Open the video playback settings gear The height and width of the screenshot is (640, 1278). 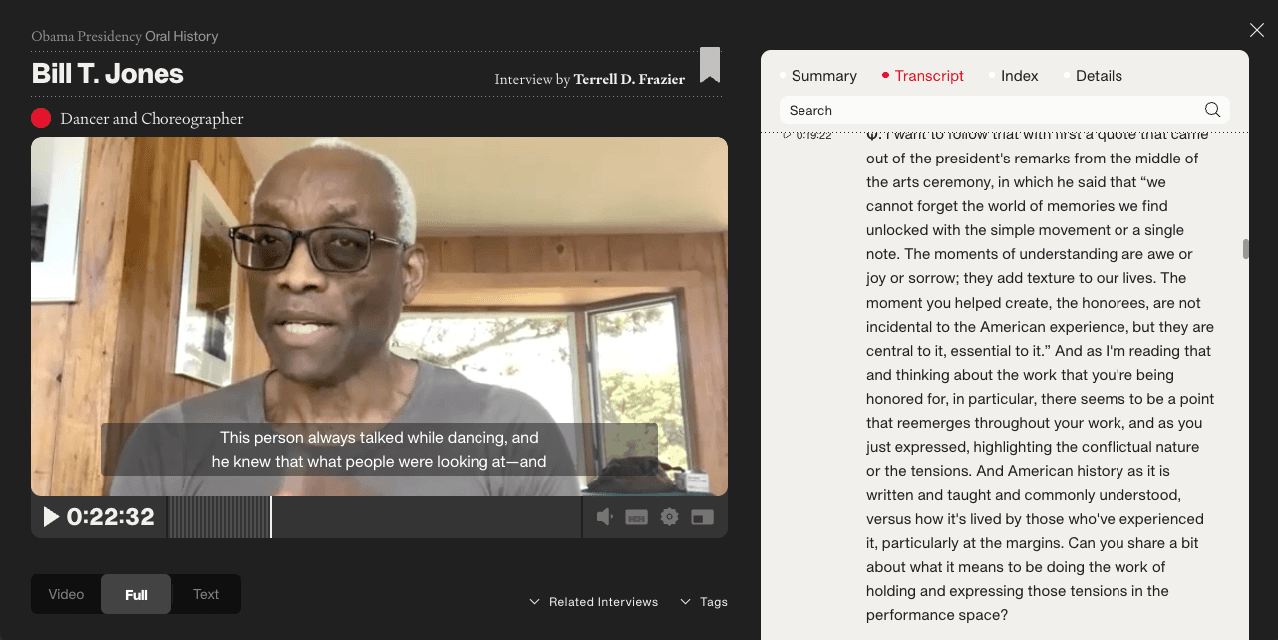coord(669,516)
